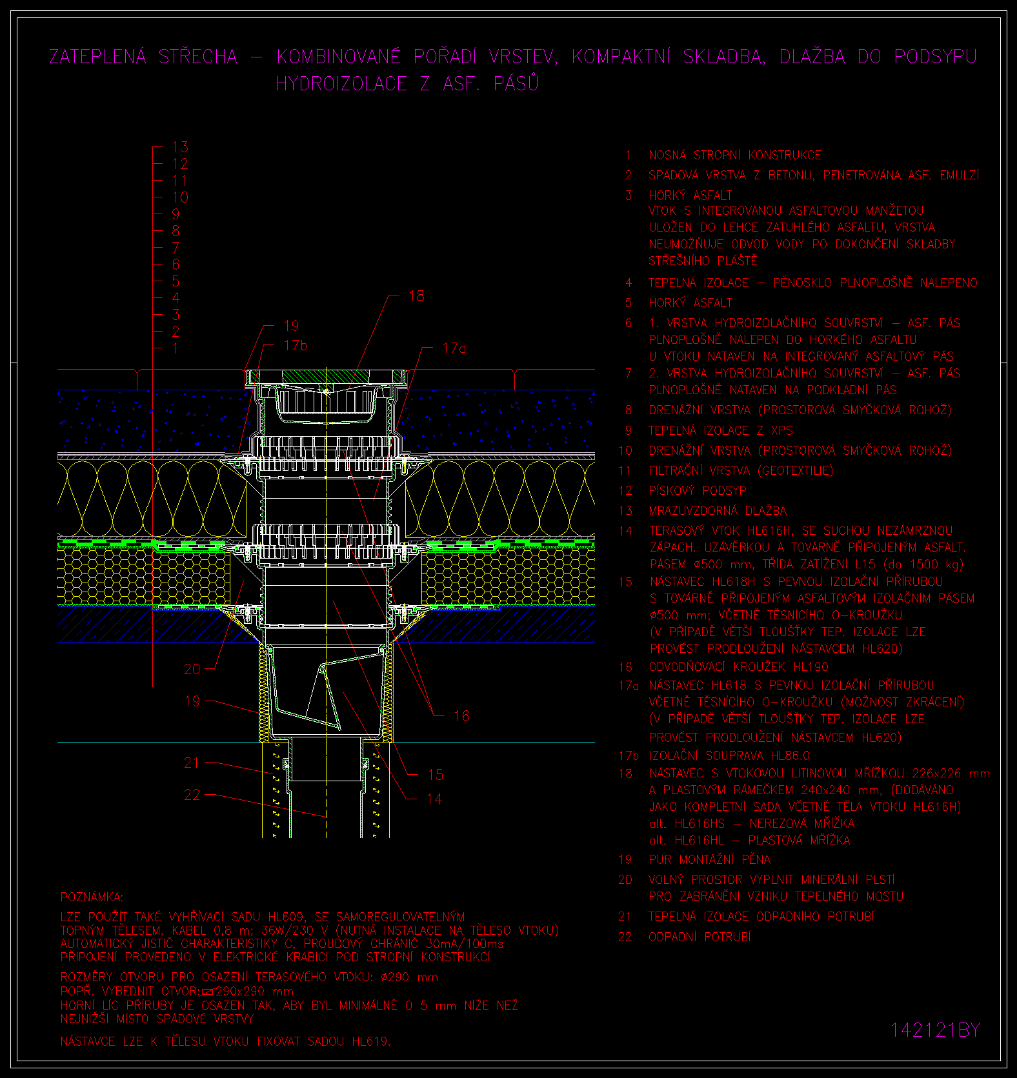Select 'DRENÁŽNÍ VRSTVA' legend entry number 8
The width and height of the screenshot is (1017, 1078).
[800, 410]
